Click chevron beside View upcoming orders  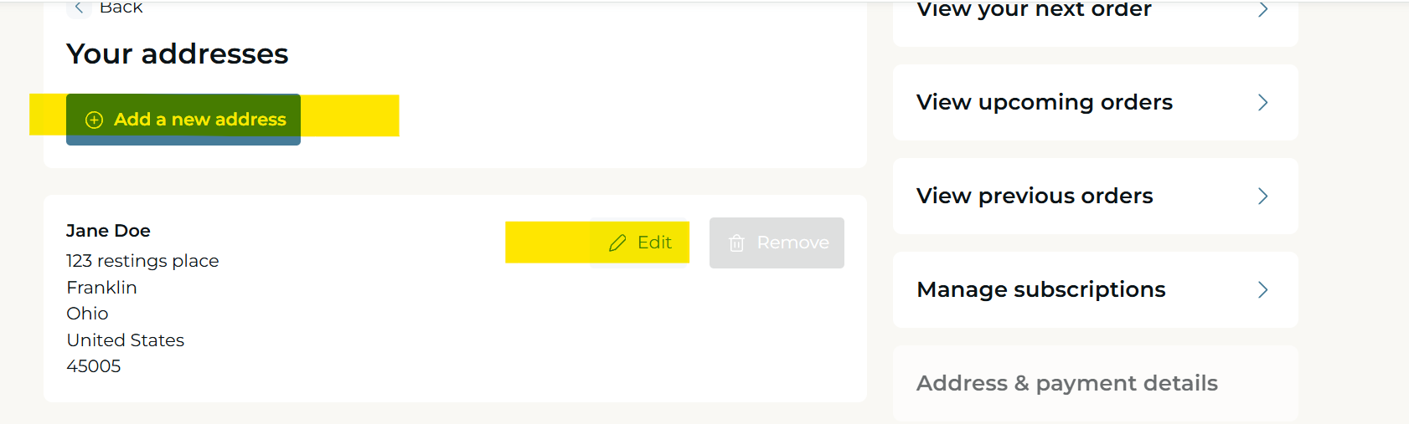[1263, 102]
